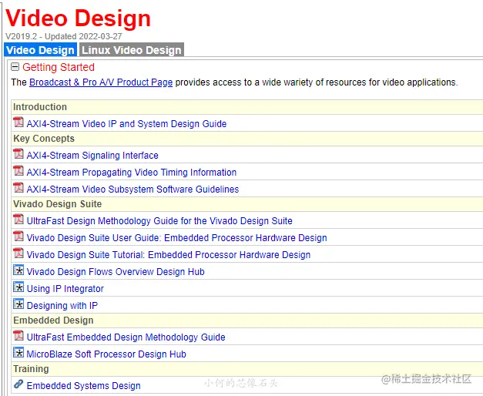This screenshot has height=396, width=483.
Task: Click PDF icon beside AXI4-Stream Video Subsystem Software Guidelines
Action: coord(18,187)
